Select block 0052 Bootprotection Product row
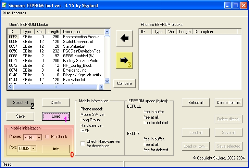 [56, 37]
